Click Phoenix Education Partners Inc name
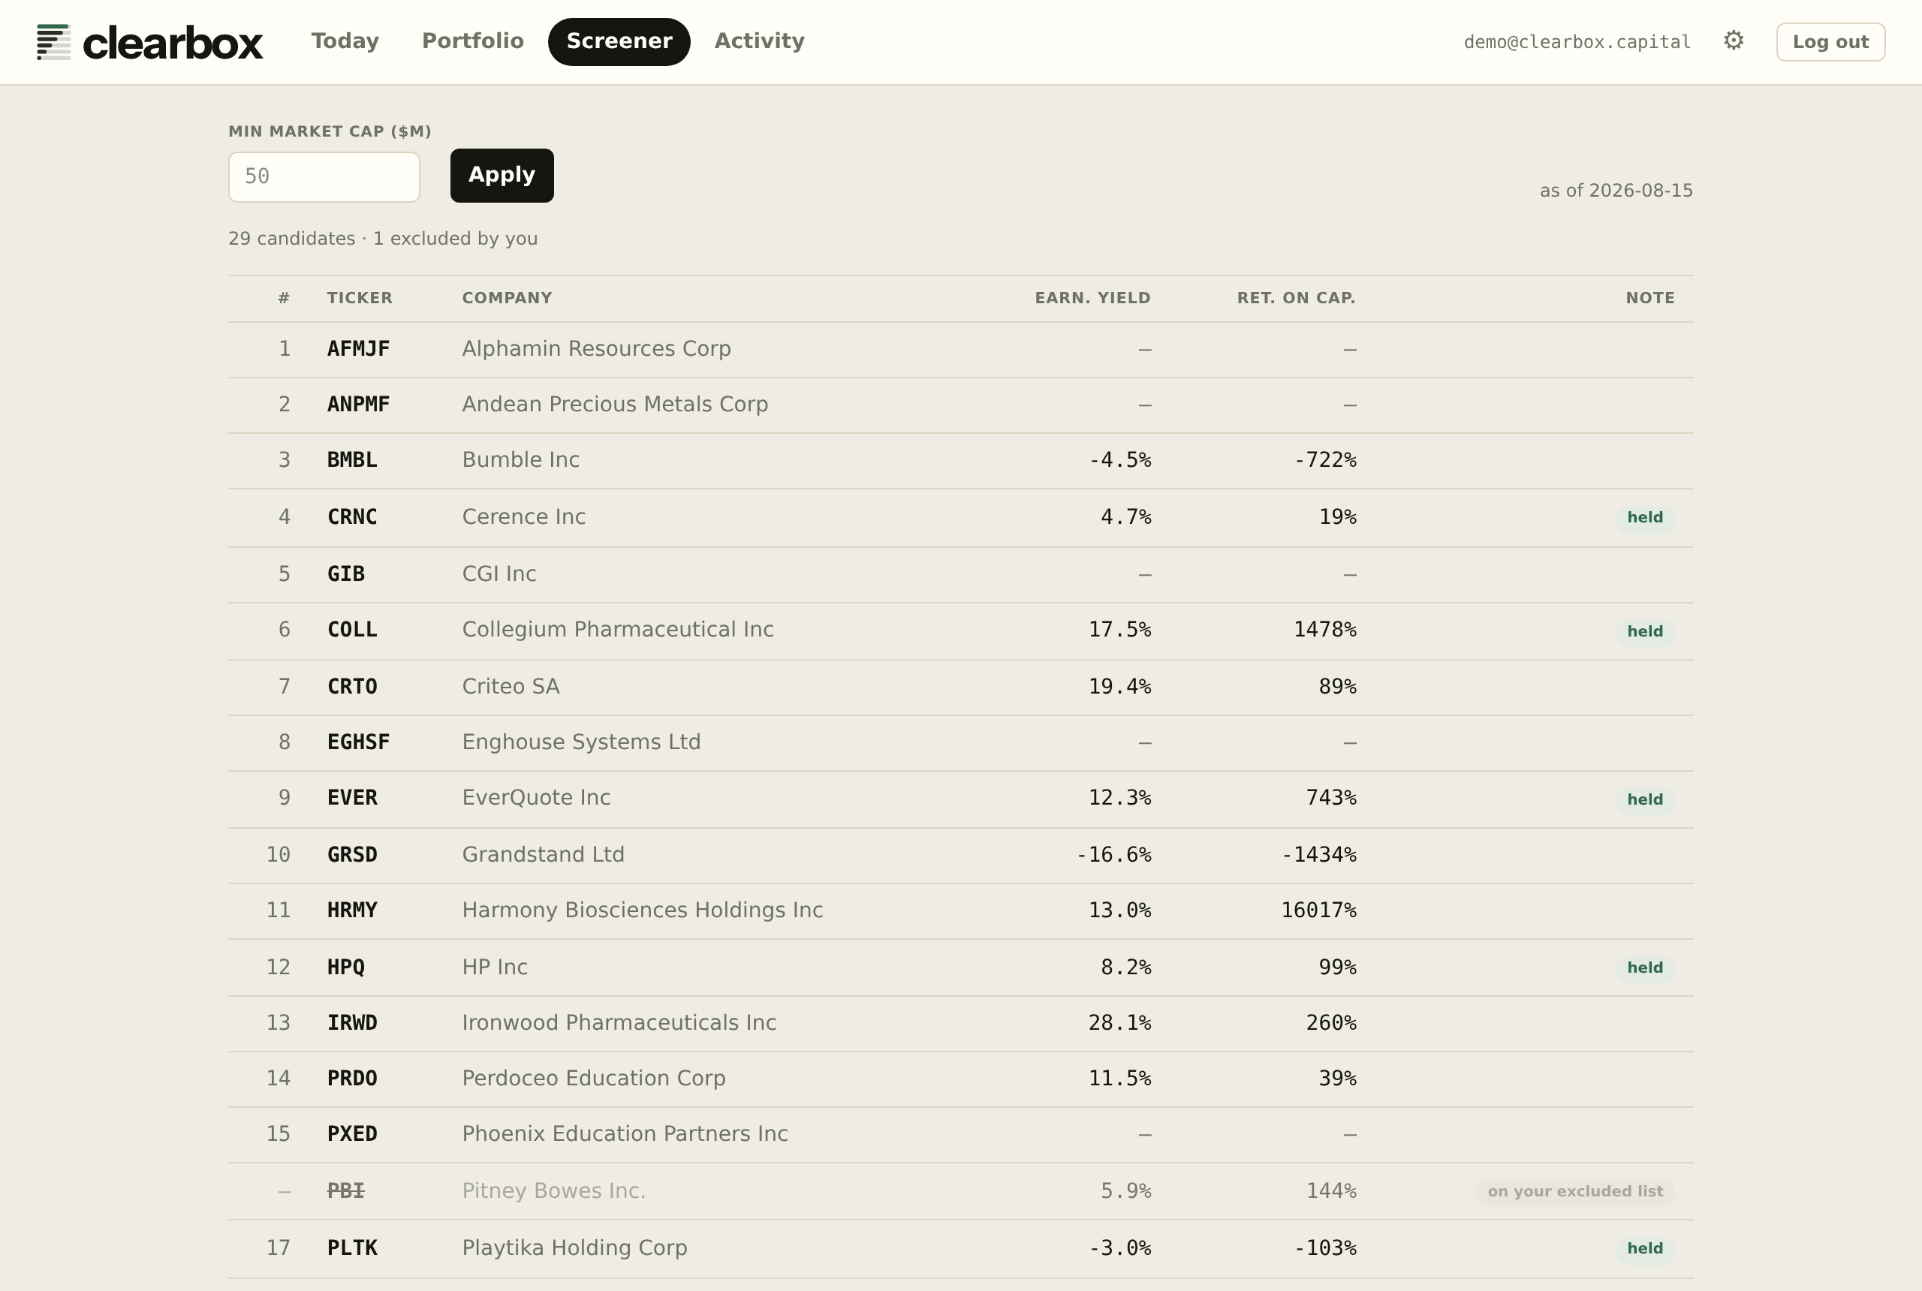 click(625, 1133)
